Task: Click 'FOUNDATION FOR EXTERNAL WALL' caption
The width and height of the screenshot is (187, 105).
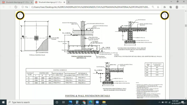Action: click(115, 90)
